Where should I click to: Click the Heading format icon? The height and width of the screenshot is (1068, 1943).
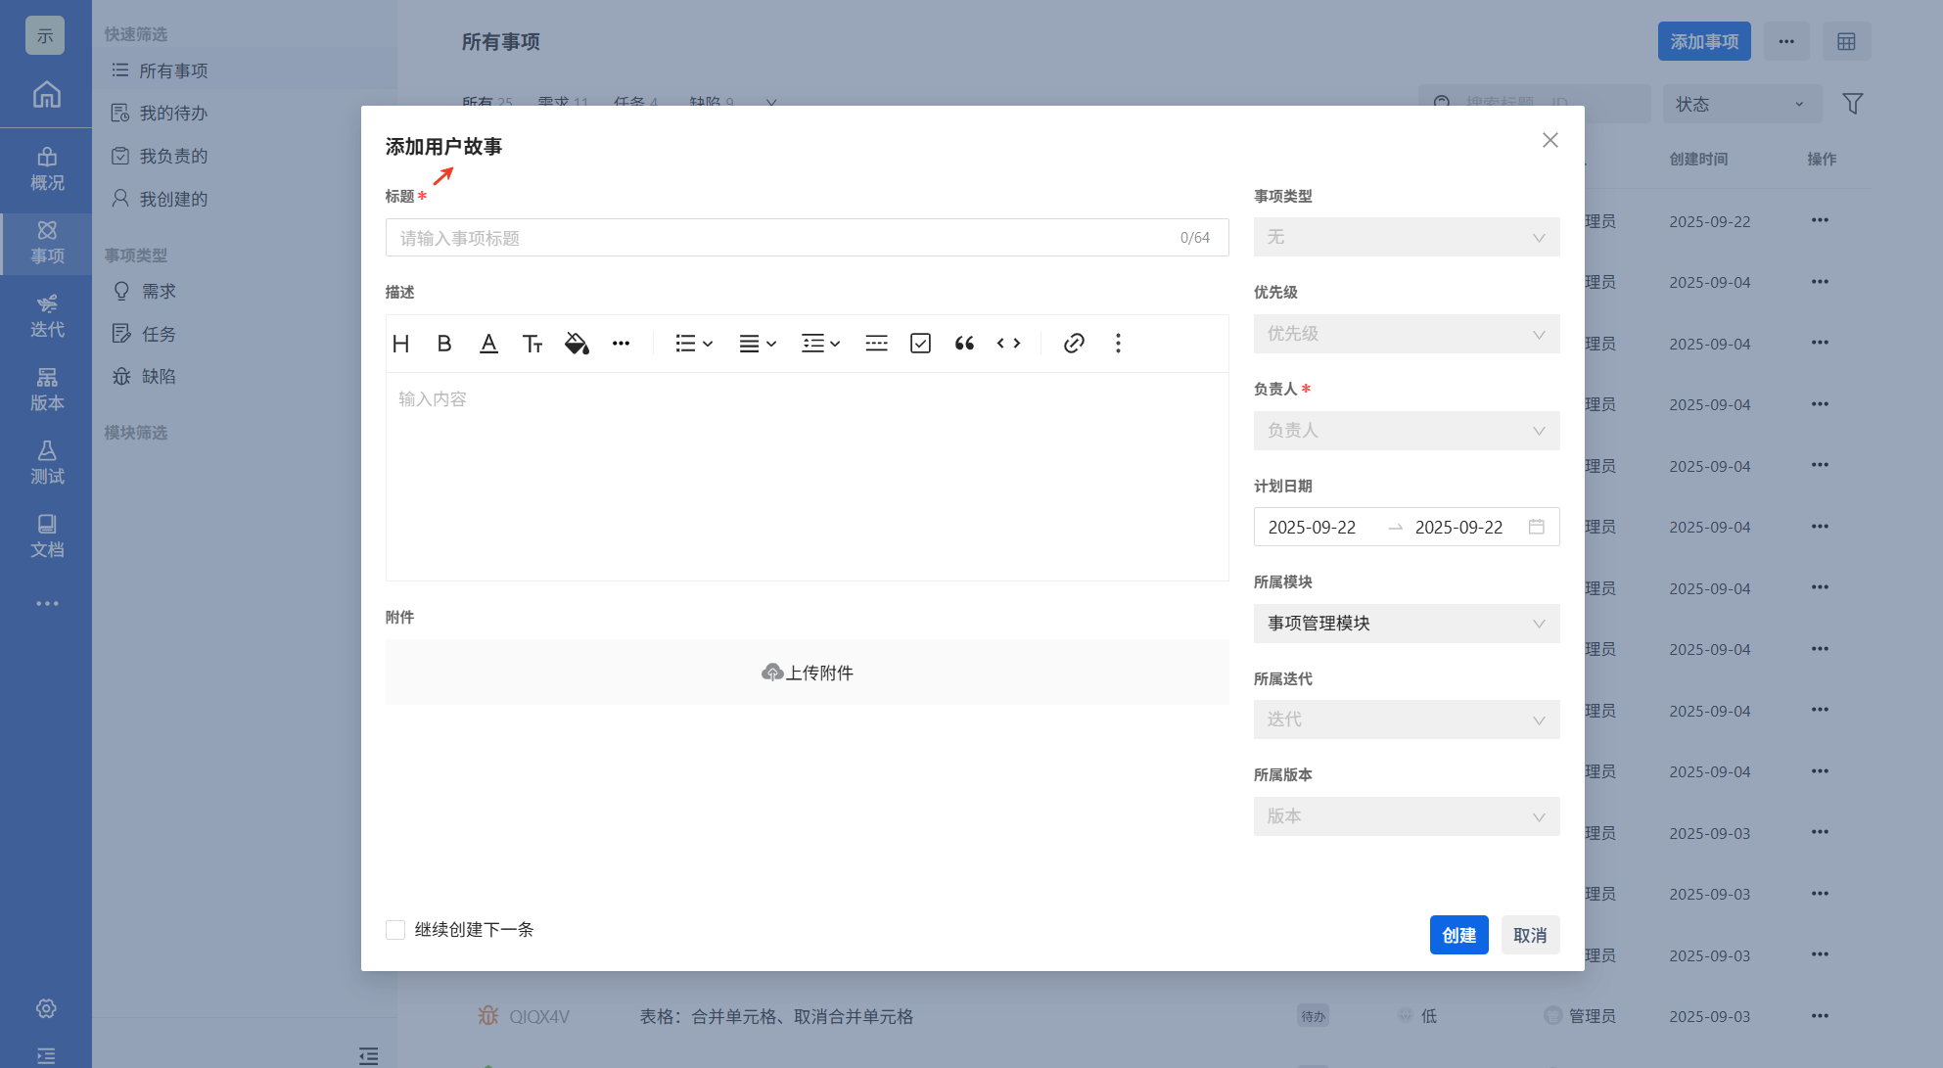(x=400, y=344)
